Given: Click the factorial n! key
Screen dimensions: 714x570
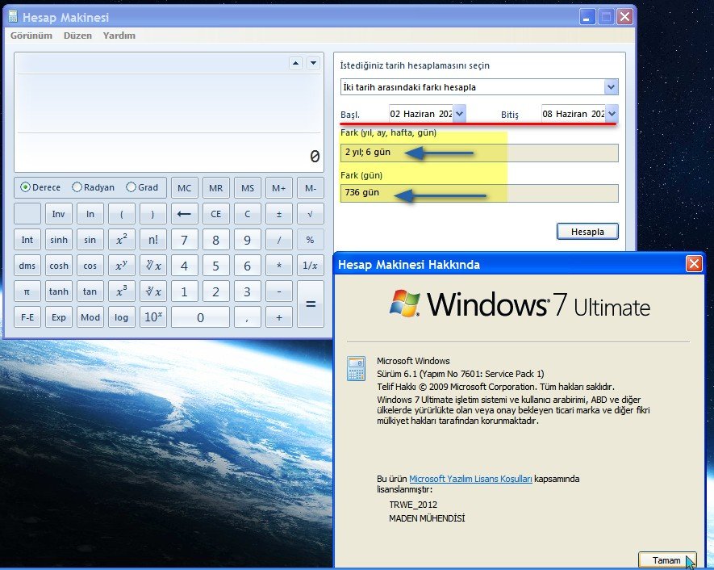Looking at the screenshot, I should click(x=153, y=240).
